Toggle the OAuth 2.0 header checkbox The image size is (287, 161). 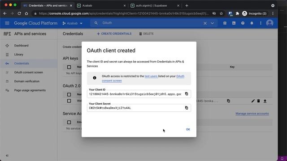(x=69, y=94)
